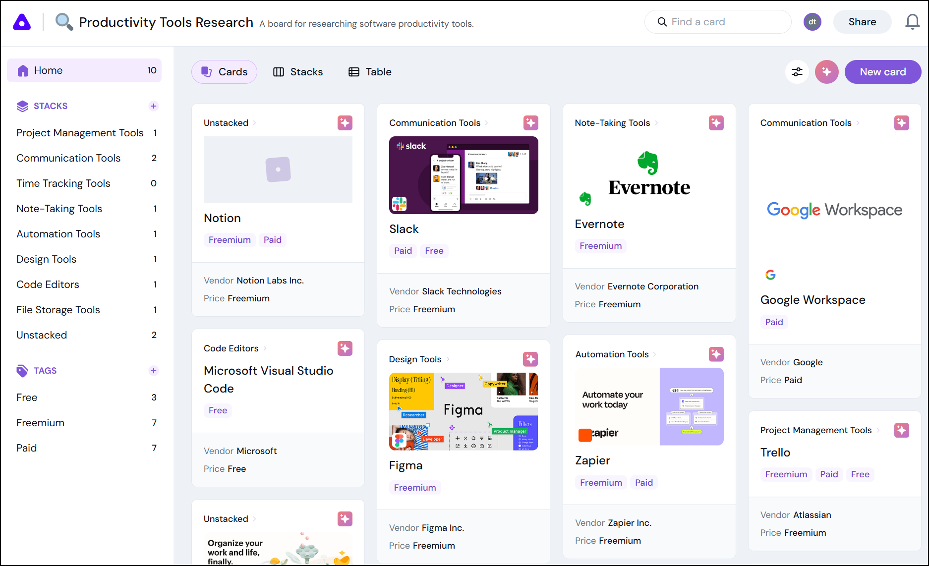The image size is (929, 566).
Task: Open Code Editors stack in sidebar
Action: tap(86, 284)
